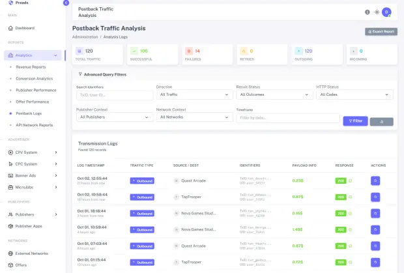
Task: Expand the MicroJobs menu
Action: (33, 187)
